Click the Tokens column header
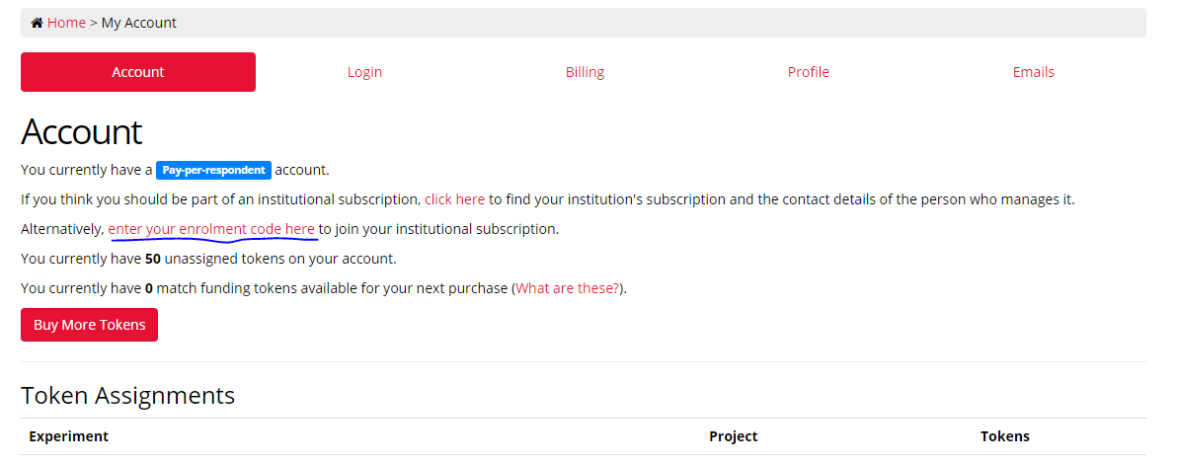Viewport: 1177px width, 463px height. pos(1004,436)
